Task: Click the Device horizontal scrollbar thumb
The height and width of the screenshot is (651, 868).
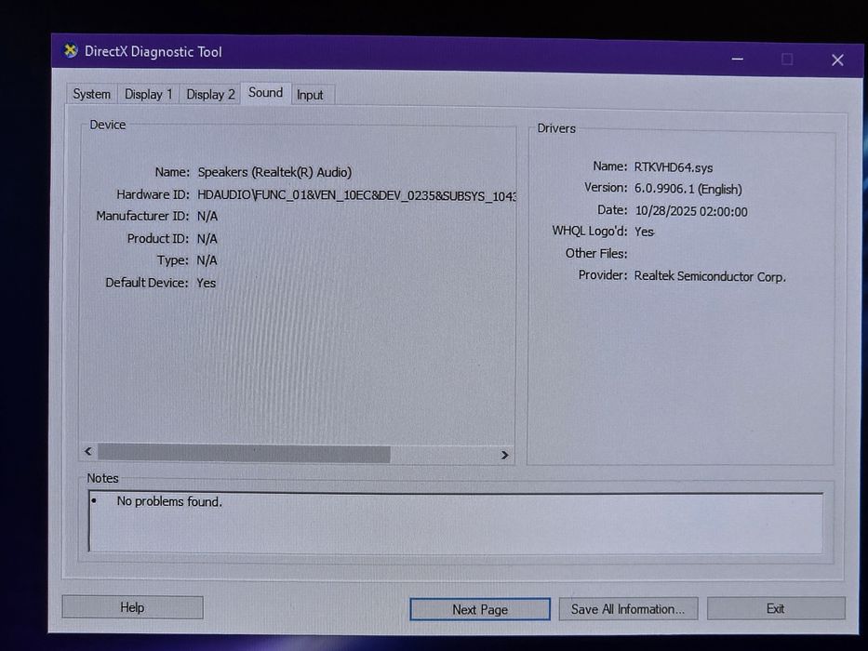Action: coord(244,454)
